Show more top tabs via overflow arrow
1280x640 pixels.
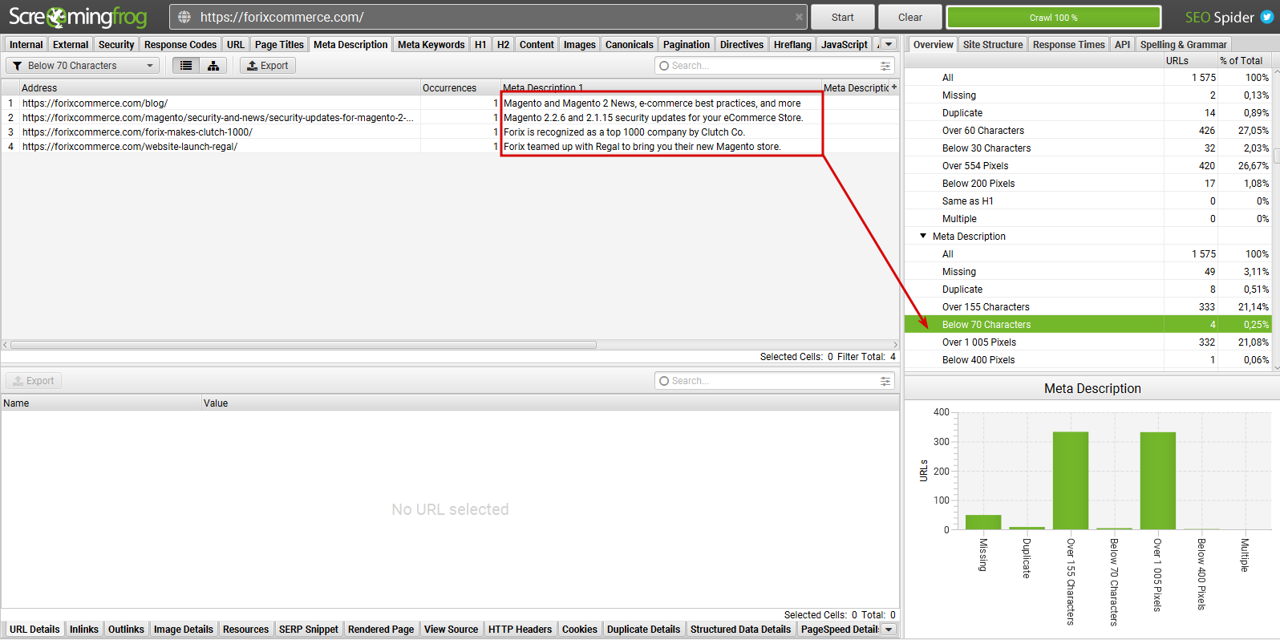[889, 45]
